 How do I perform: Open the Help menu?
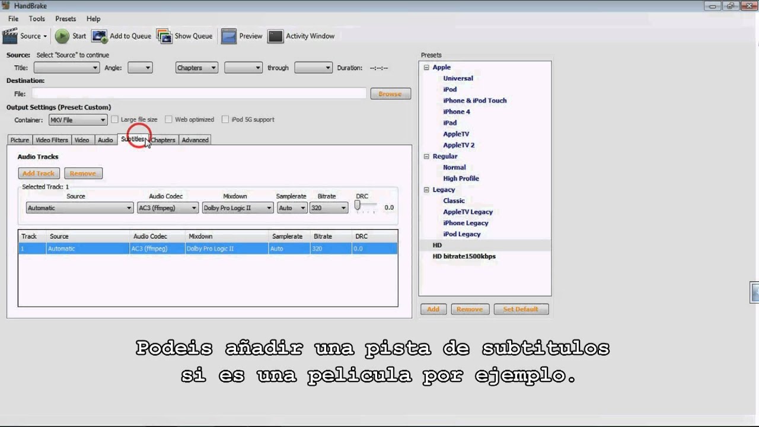pyautogui.click(x=93, y=19)
